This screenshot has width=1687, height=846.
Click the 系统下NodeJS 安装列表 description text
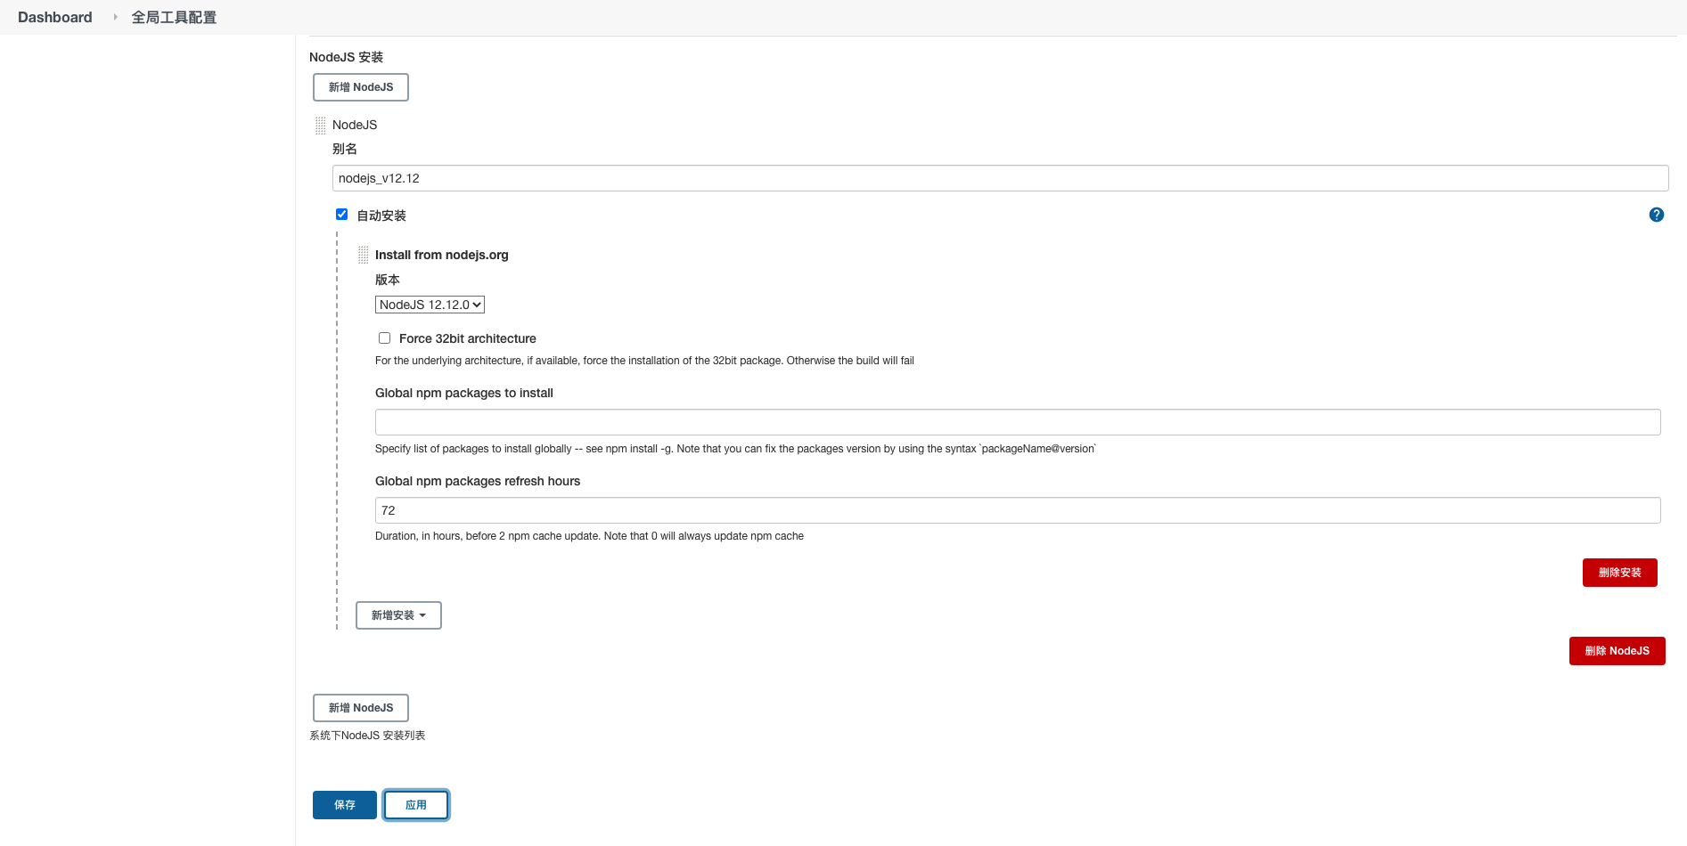(x=367, y=736)
